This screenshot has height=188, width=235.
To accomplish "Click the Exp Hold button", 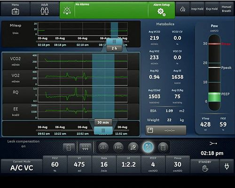I will [212, 9].
